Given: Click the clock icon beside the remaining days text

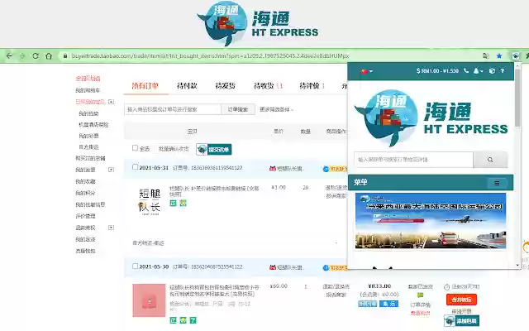Looking at the screenshot, I should 447,287.
